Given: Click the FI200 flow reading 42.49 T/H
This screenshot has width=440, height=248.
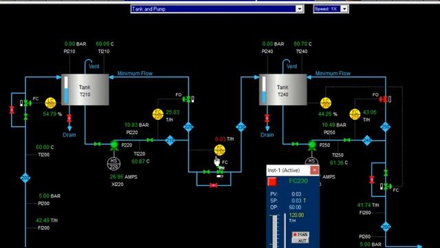Looking at the screenshot, I should pos(47,220).
